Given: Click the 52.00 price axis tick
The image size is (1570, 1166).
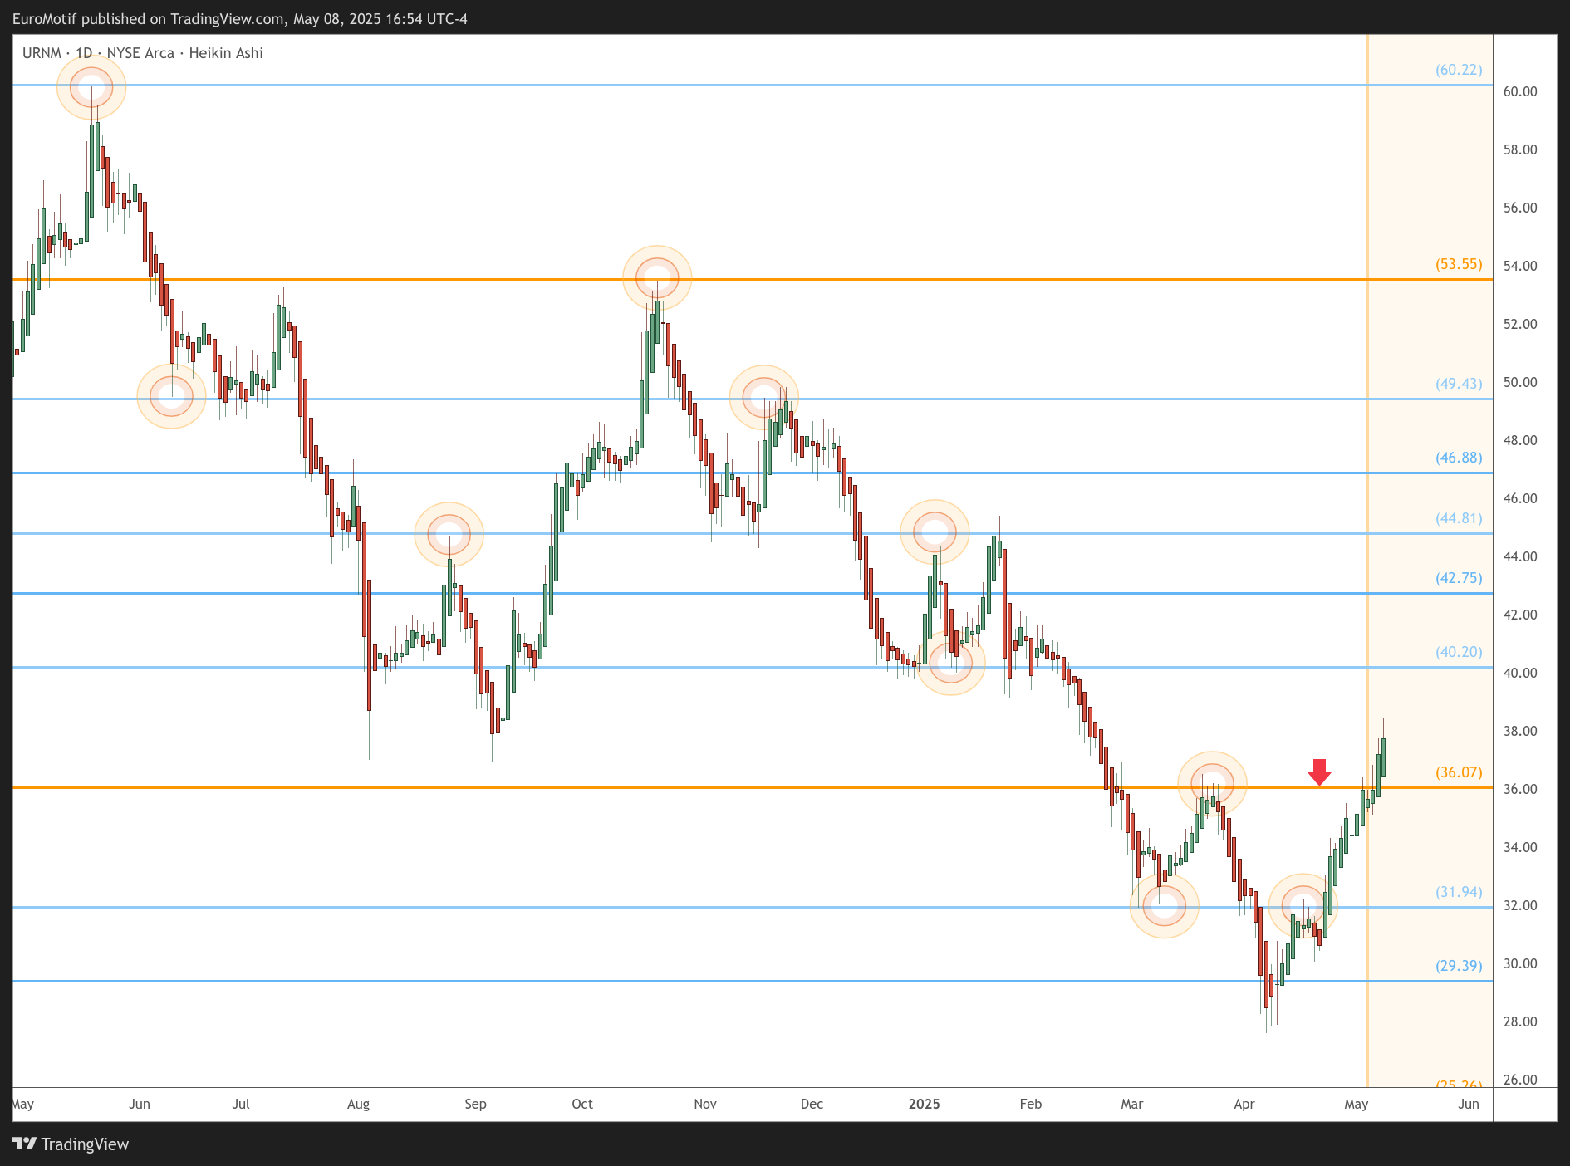Looking at the screenshot, I should [1520, 324].
